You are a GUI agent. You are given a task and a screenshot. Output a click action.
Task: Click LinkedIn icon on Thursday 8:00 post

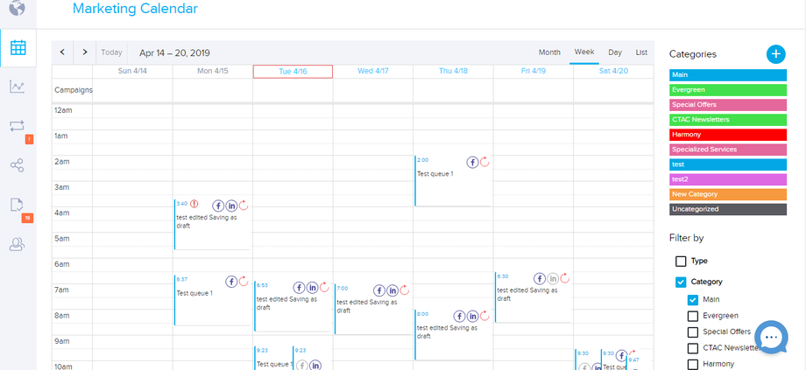[472, 316]
